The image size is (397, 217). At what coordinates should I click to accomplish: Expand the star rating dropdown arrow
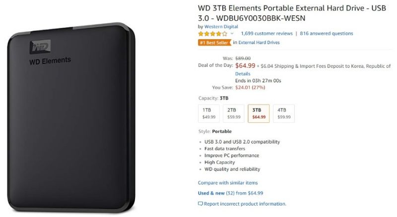tap(232, 34)
